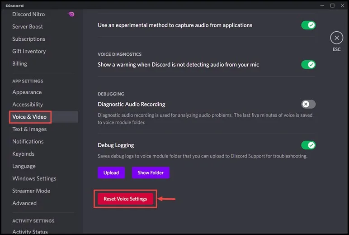Image resolution: width=349 pixels, height=235 pixels.
Task: Toggle the mic not detecting audio warning
Action: (308, 65)
